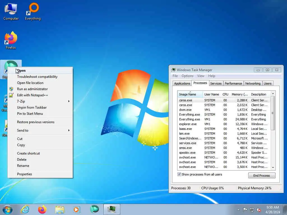The height and width of the screenshot is (215, 287).
Task: Expand the 7-Zip submenu
Action: pyautogui.click(x=40, y=101)
